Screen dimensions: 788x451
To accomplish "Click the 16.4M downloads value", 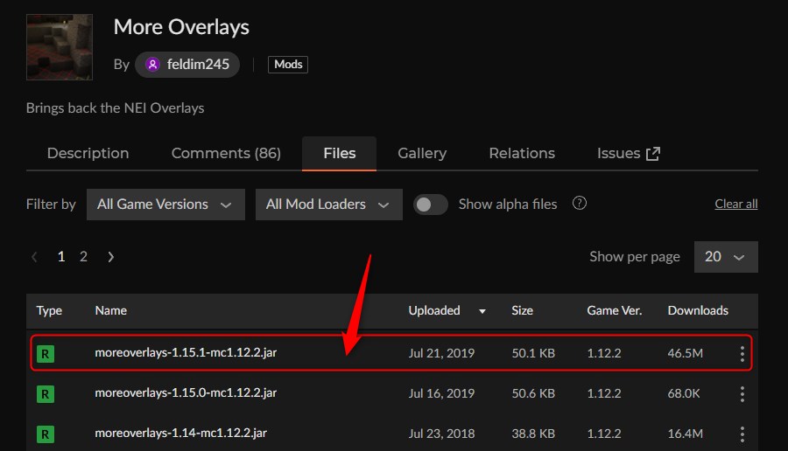I will pos(685,434).
